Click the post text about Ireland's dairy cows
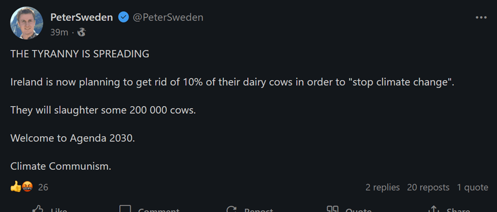 [232, 82]
